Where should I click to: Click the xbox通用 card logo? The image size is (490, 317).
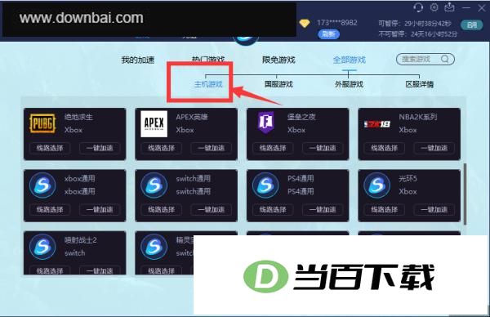(42, 185)
